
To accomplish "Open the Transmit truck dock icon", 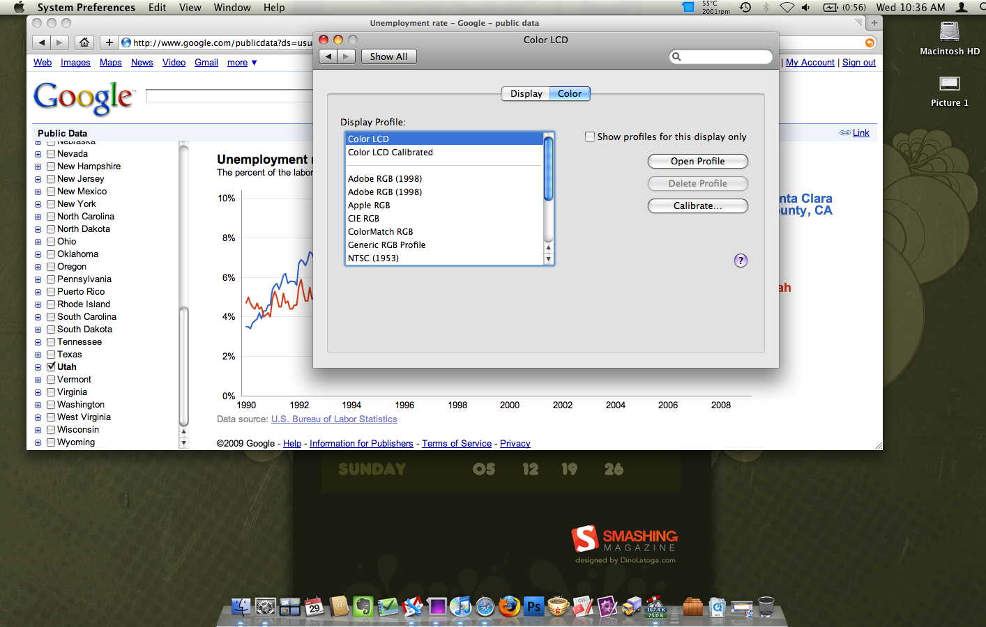I will click(x=631, y=607).
